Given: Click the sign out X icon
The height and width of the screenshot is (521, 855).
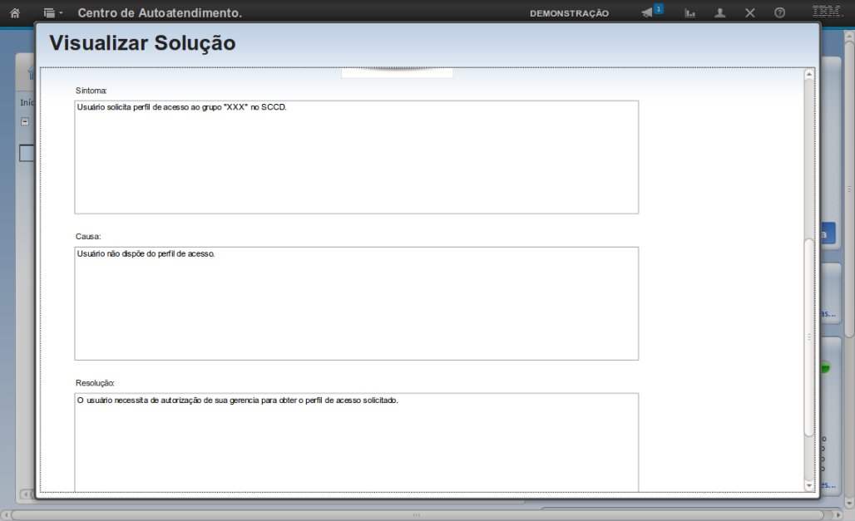Looking at the screenshot, I should pyautogui.click(x=749, y=13).
